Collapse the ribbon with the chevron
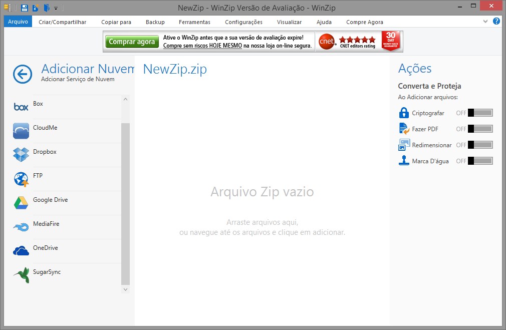The width and height of the screenshot is (506, 330). 485,22
